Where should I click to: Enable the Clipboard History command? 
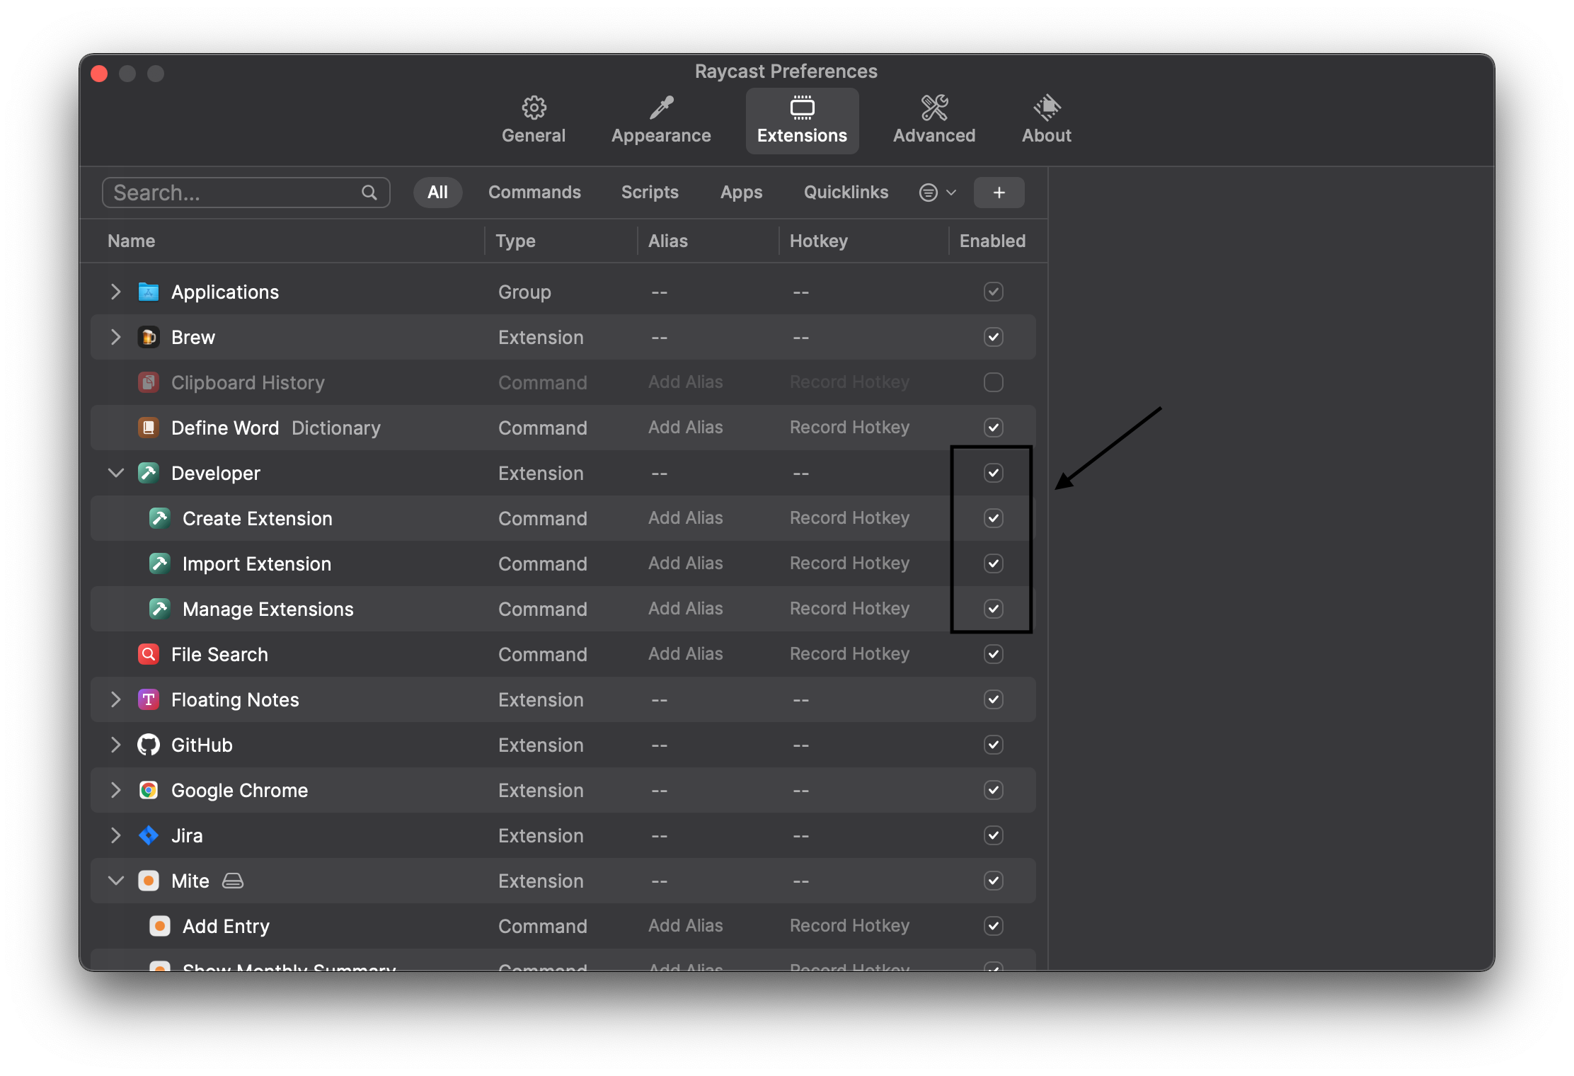click(x=993, y=382)
